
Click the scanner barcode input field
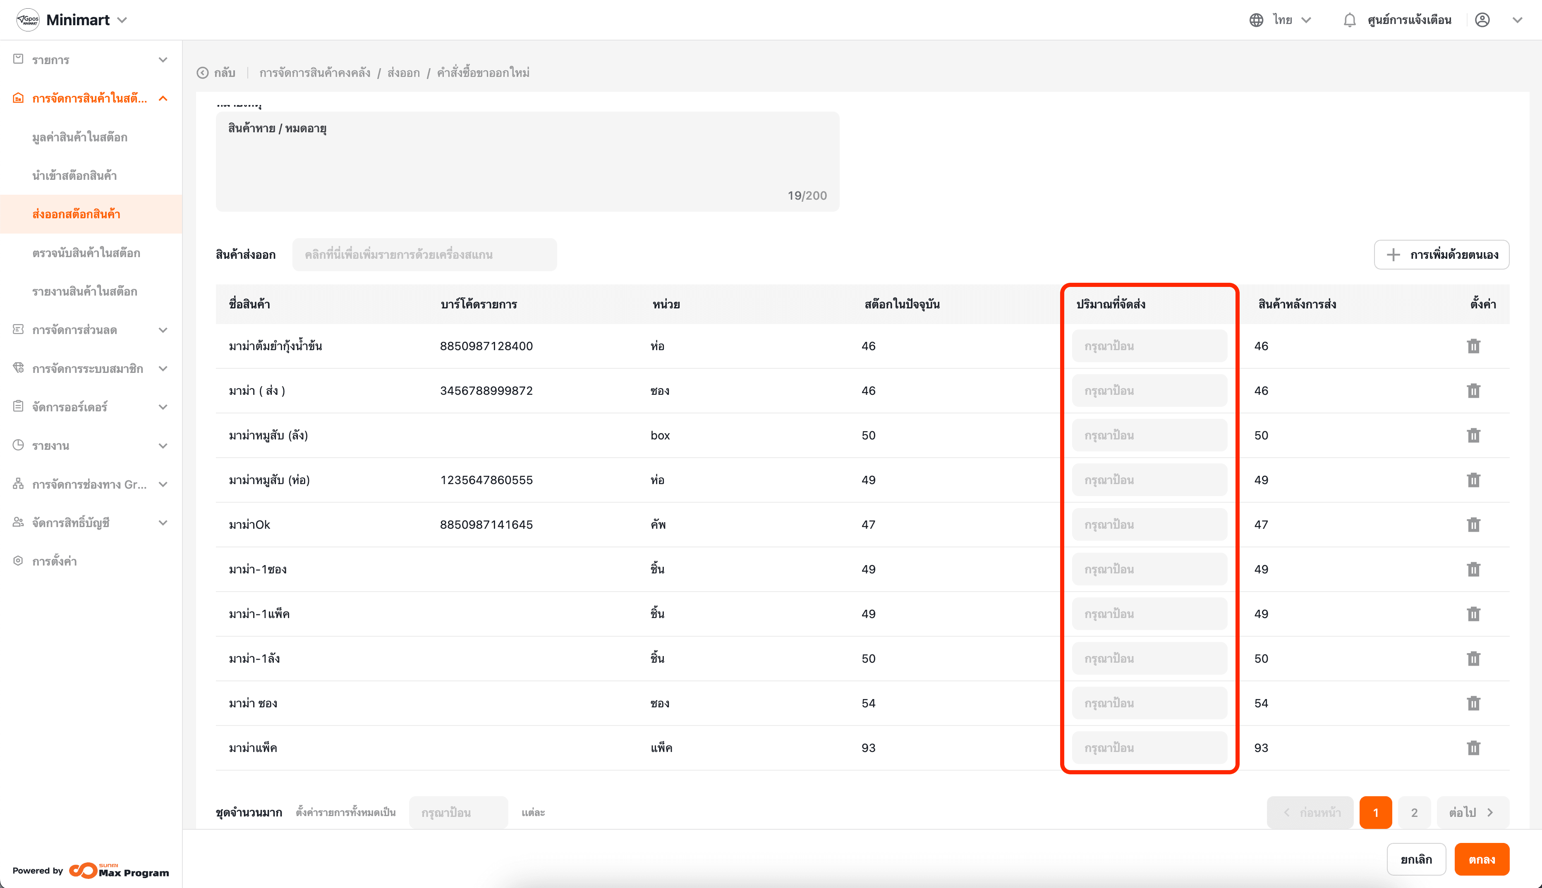coord(424,255)
